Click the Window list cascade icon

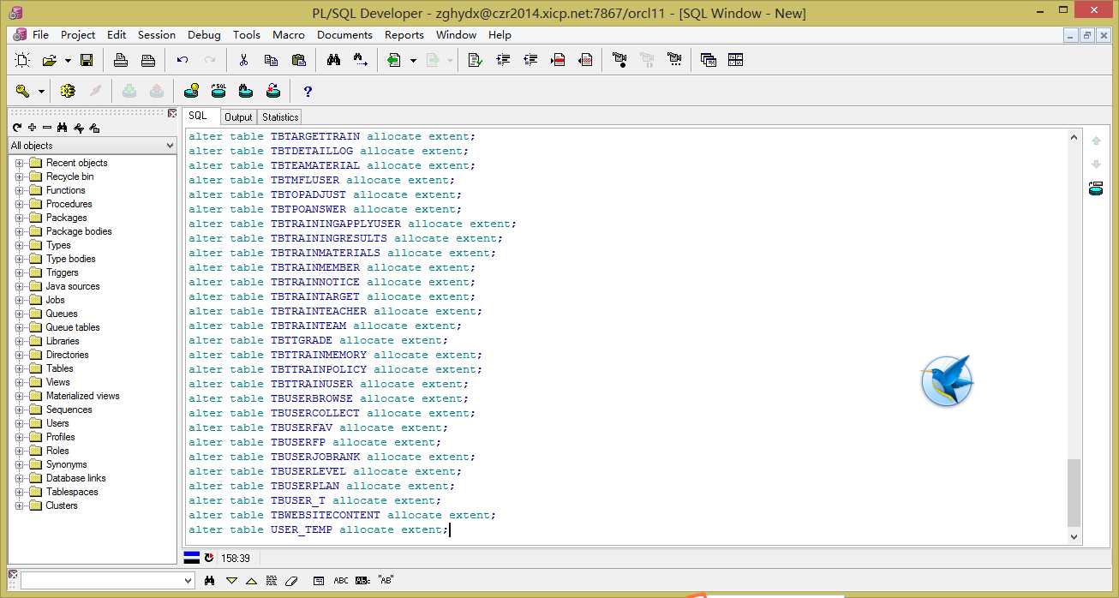(x=708, y=60)
